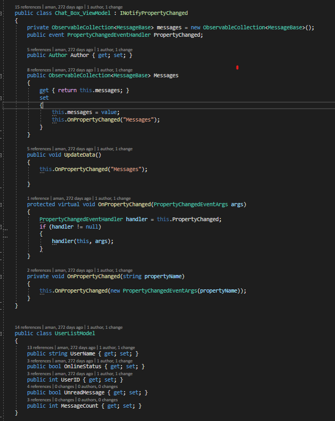
Task: Show author history above Chat_Box_ViewModel class
Action: [x=64, y=7]
